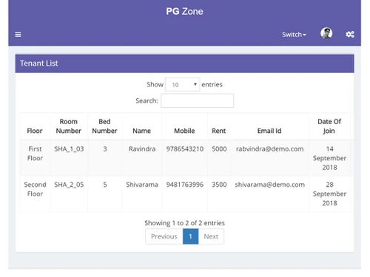The height and width of the screenshot is (277, 370).
Task: Click the PG Zone title
Action: point(184,11)
